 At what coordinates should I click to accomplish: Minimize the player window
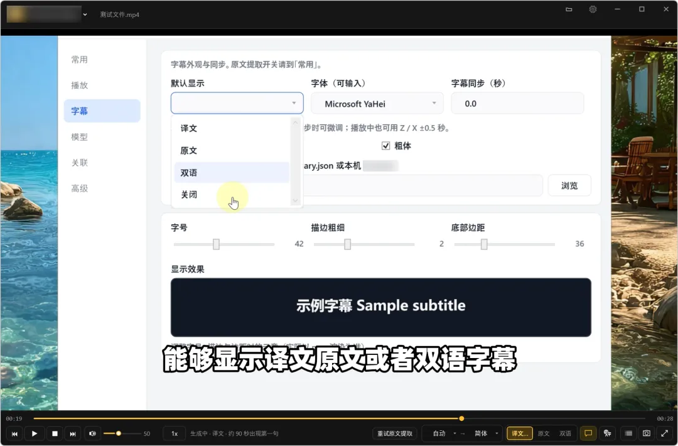[617, 9]
